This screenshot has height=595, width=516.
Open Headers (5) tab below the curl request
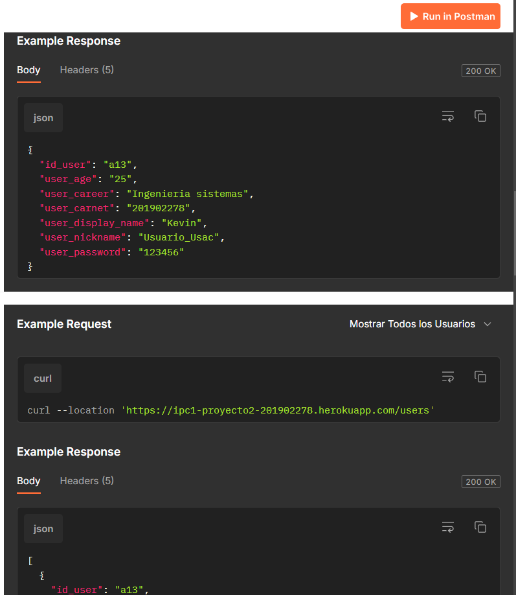(87, 481)
